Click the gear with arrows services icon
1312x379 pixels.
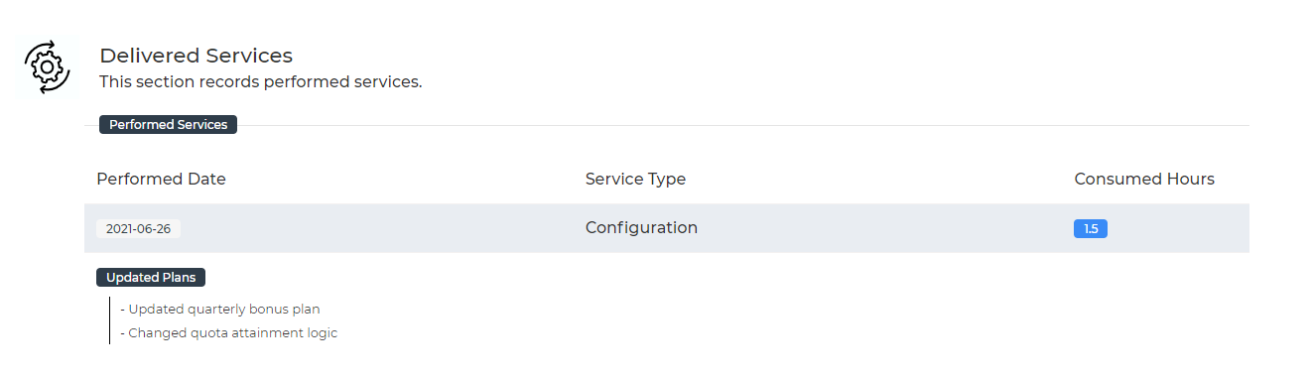tap(47, 67)
